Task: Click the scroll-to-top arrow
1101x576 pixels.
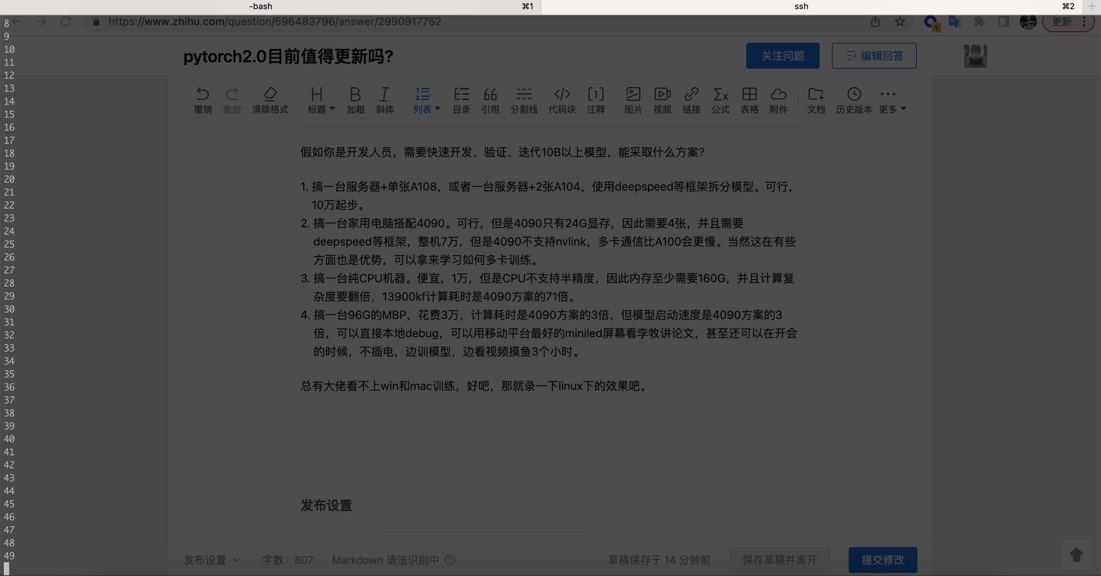Action: [x=1076, y=555]
